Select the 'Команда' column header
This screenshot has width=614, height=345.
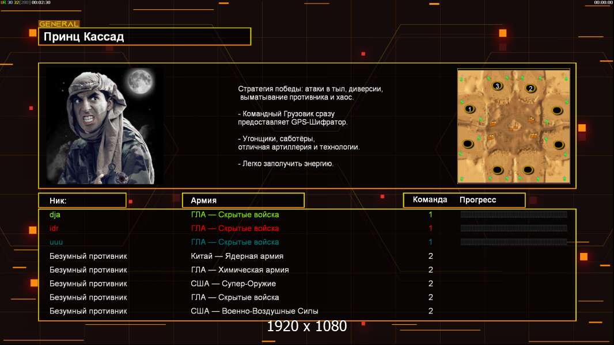coord(430,200)
